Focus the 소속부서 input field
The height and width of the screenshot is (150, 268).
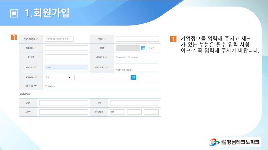pos(63,112)
